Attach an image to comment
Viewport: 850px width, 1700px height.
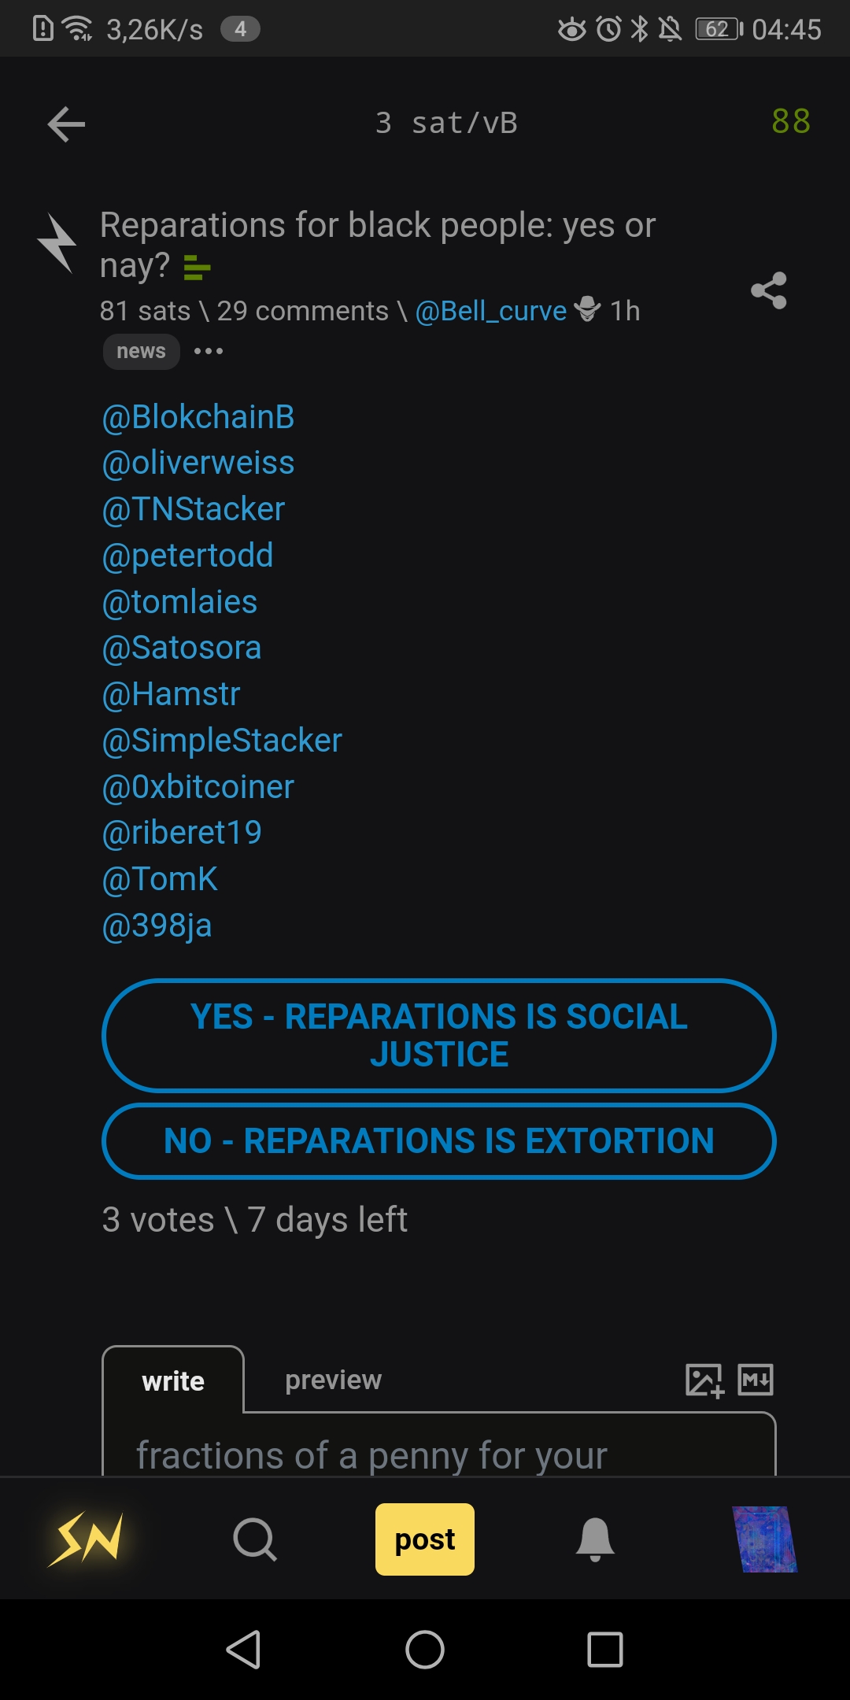tap(704, 1380)
